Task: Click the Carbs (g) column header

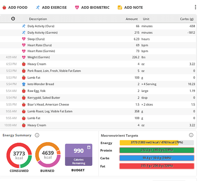Action: pyautogui.click(x=187, y=19)
